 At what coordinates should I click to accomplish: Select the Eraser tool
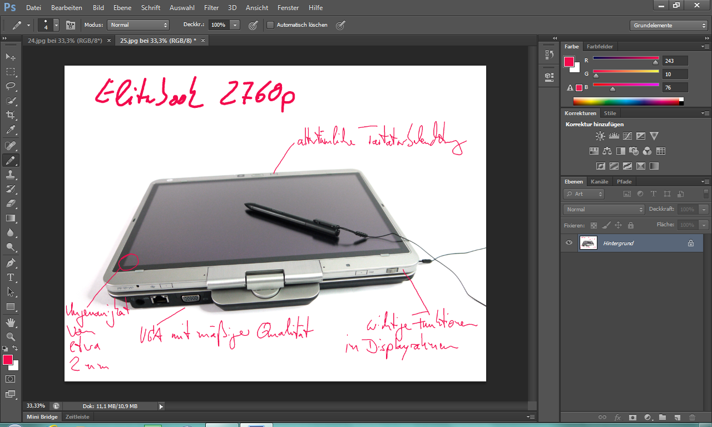(11, 203)
